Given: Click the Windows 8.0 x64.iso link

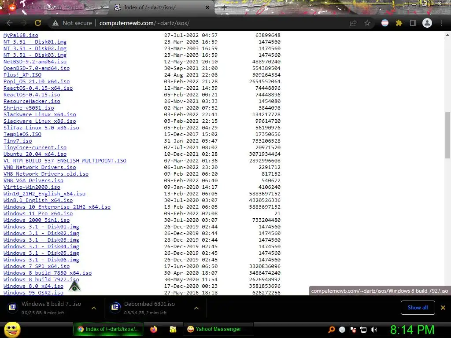Looking at the screenshot, I should coord(33,287).
